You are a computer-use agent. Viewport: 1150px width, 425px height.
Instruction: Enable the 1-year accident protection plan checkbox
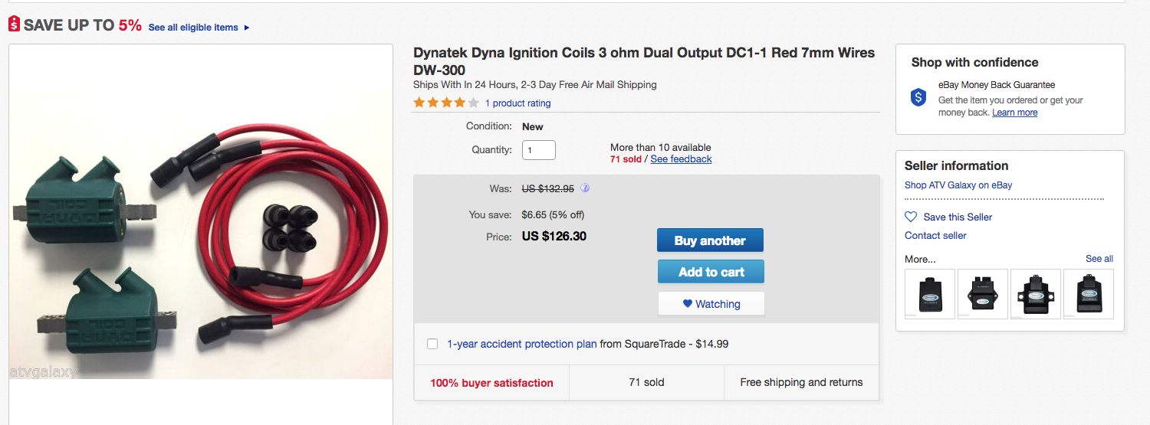[432, 344]
